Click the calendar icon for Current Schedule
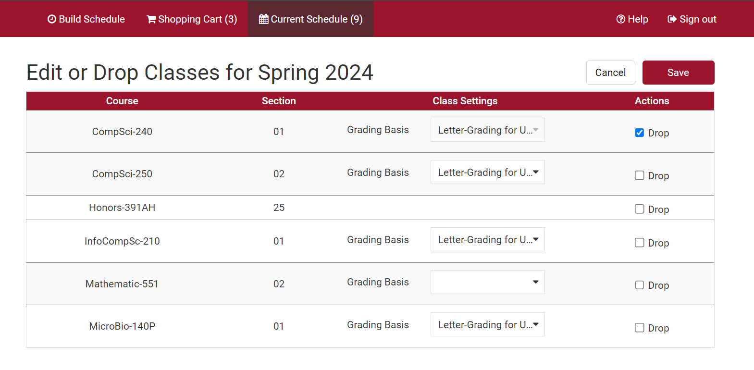 (263, 19)
